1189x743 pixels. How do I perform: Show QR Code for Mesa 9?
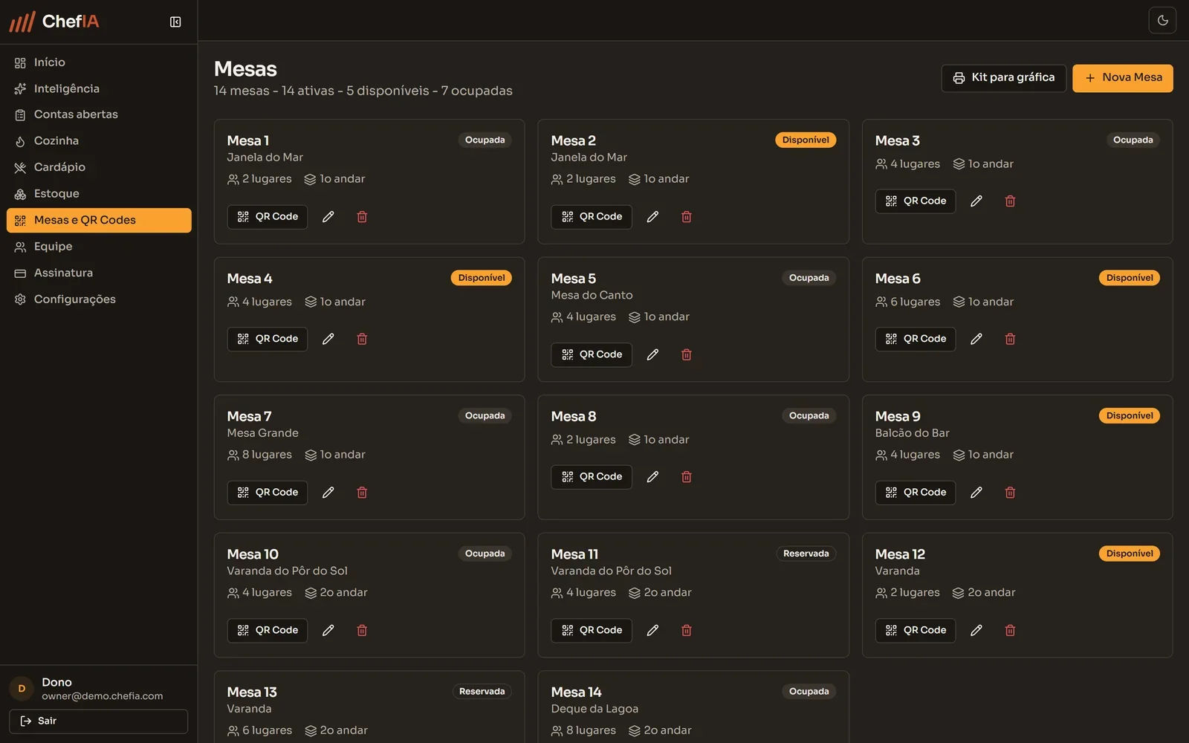pos(916,493)
